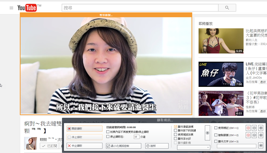Click the greyed 停止擷取 button
The width and height of the screenshot is (267, 153).
pos(84,137)
